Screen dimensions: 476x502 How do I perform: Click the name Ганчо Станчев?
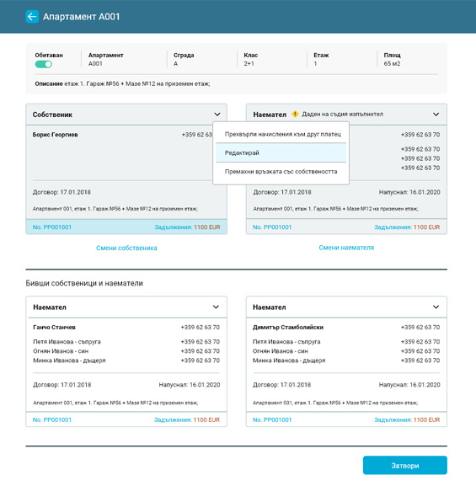click(x=54, y=327)
